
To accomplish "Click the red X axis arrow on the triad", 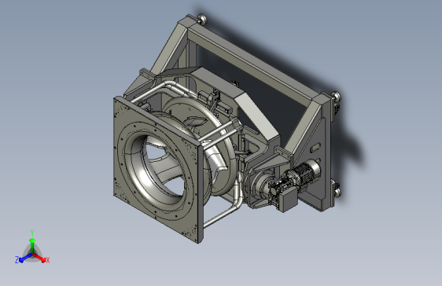I will point(39,258).
